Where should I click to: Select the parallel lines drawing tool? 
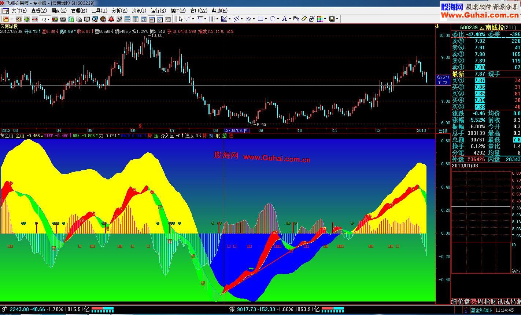pyautogui.click(x=248, y=19)
